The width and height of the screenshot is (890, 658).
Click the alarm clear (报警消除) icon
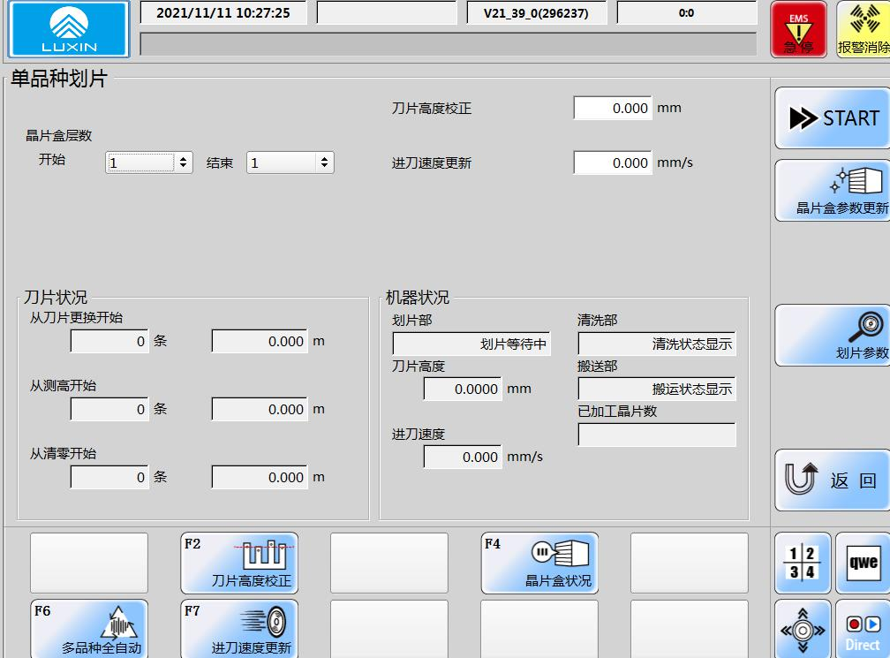(x=863, y=29)
